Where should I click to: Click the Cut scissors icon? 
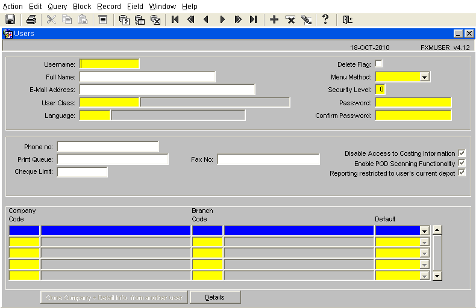pyautogui.click(x=51, y=20)
